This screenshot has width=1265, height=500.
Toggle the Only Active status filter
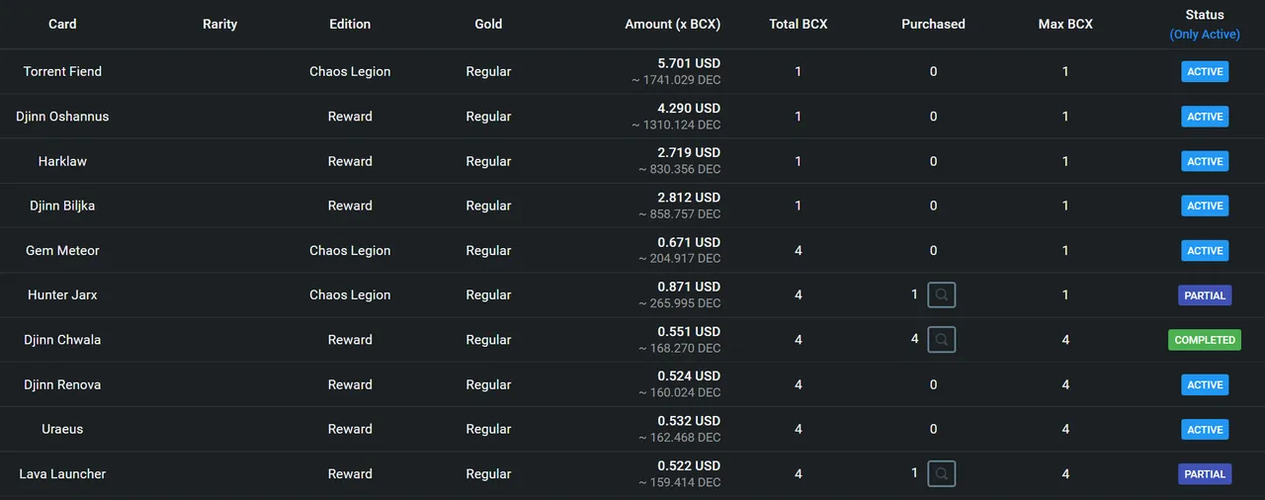click(x=1205, y=35)
